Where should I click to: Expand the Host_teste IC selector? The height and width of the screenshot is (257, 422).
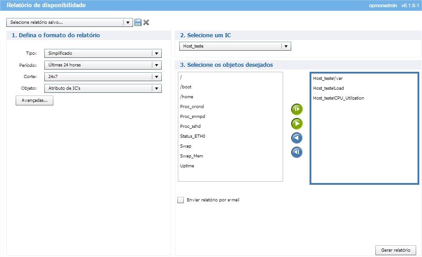pos(286,46)
